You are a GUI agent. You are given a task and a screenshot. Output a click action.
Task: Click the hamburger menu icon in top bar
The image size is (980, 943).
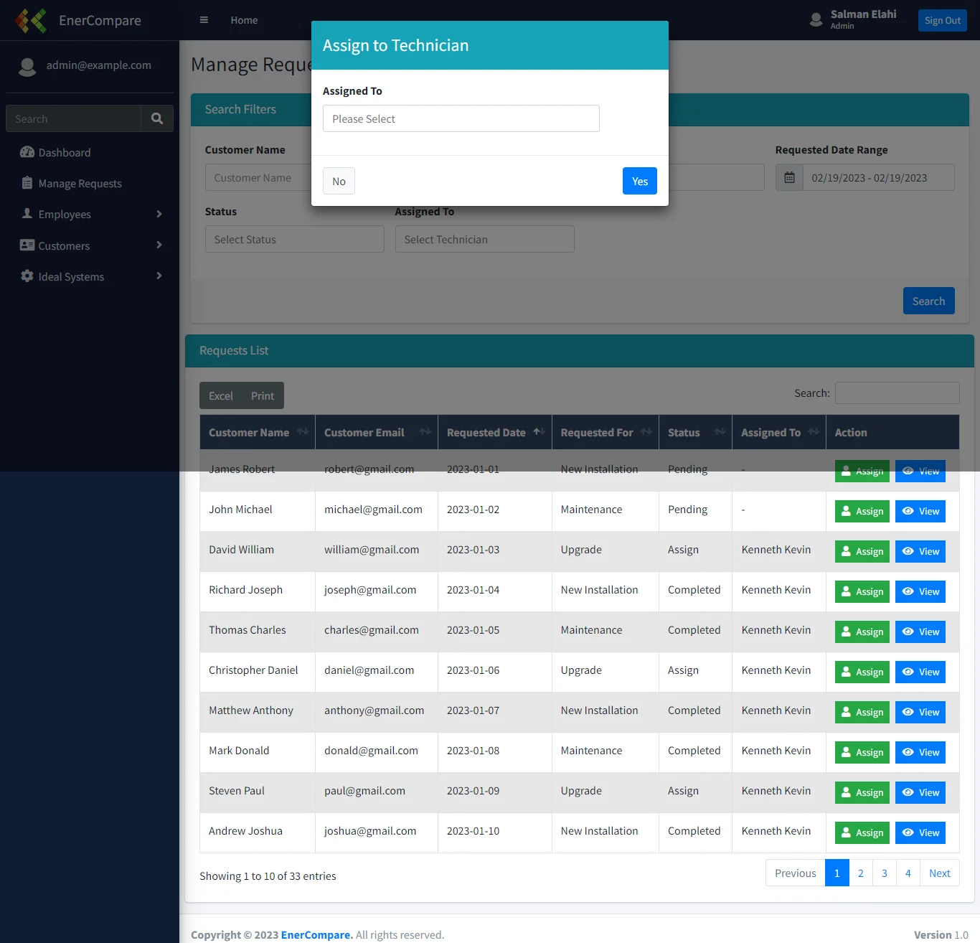204,20
